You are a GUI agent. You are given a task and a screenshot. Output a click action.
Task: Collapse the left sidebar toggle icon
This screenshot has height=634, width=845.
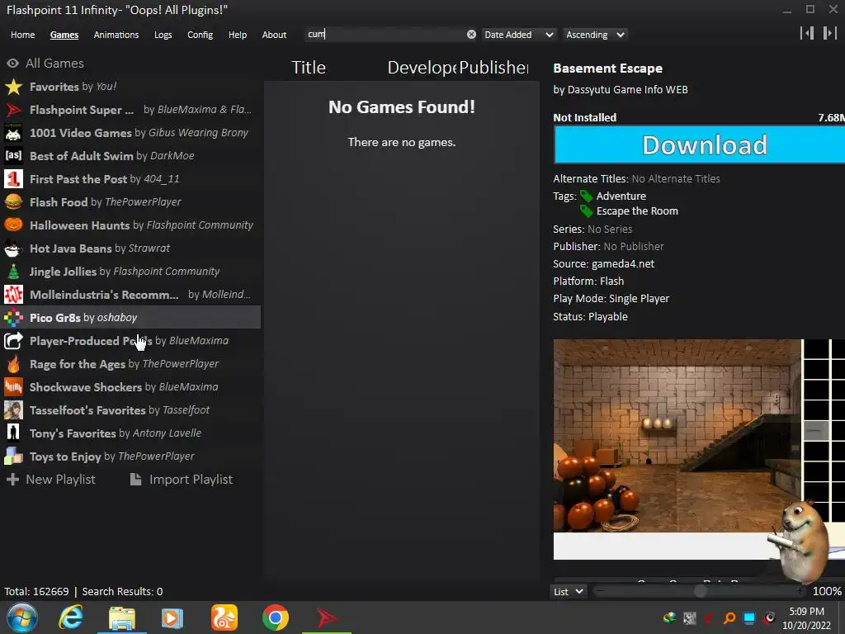(807, 33)
